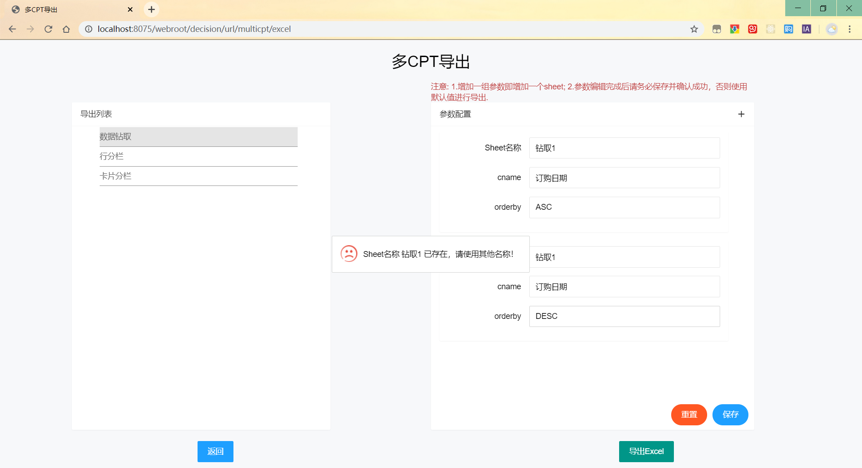862x468 pixels.
Task: Click the 多CPT导出 page heading
Action: tap(431, 62)
